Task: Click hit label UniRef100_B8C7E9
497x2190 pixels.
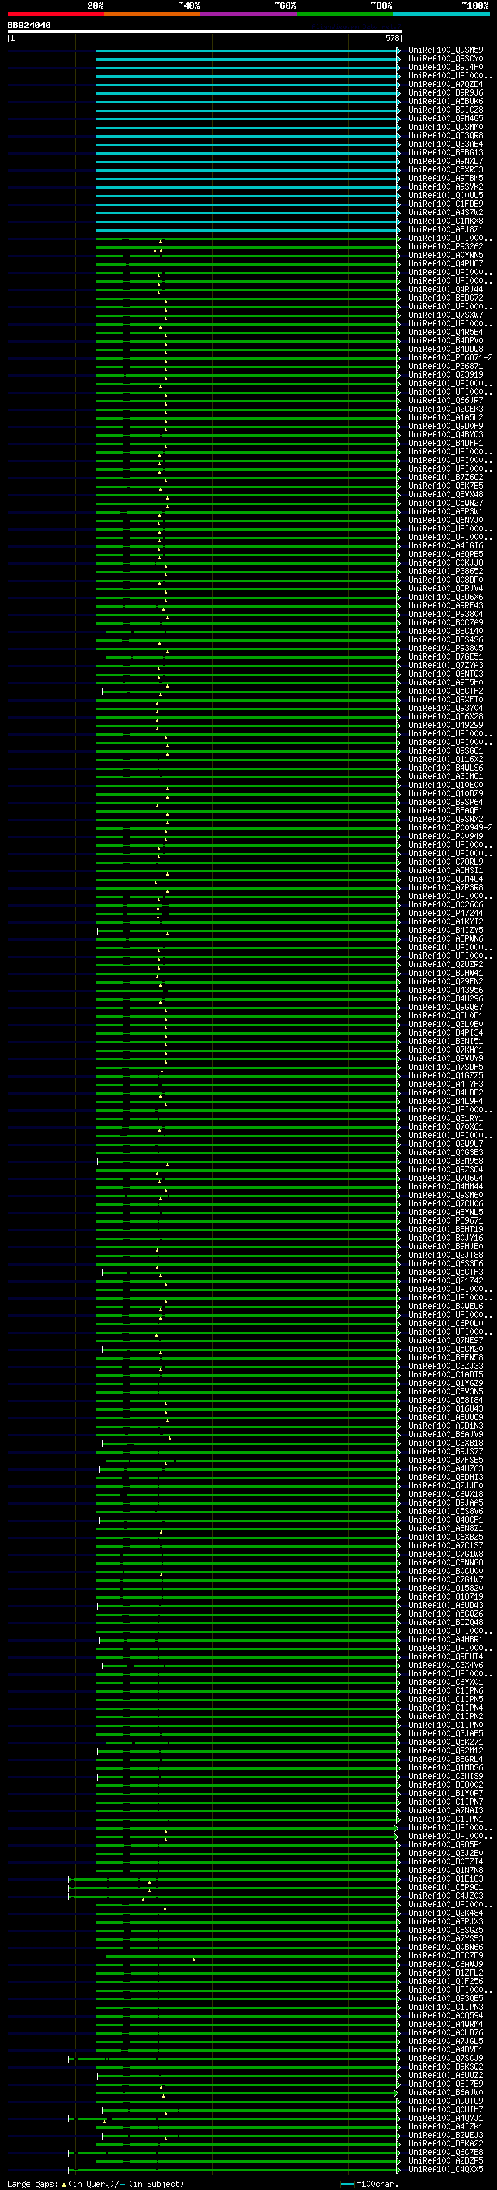Action: pyautogui.click(x=445, y=1955)
